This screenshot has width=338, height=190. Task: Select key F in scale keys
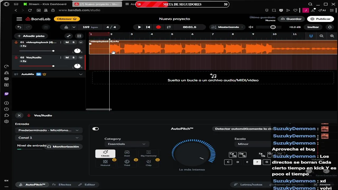[x=257, y=162]
